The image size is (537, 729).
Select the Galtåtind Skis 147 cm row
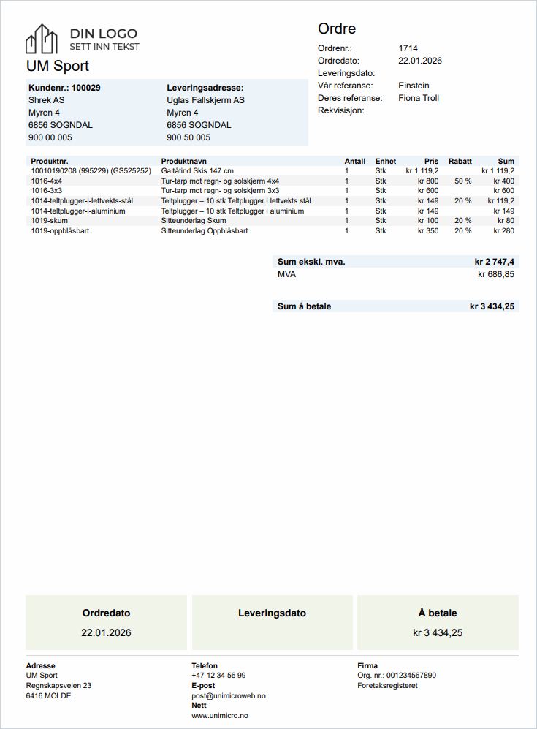pyautogui.click(x=197, y=170)
